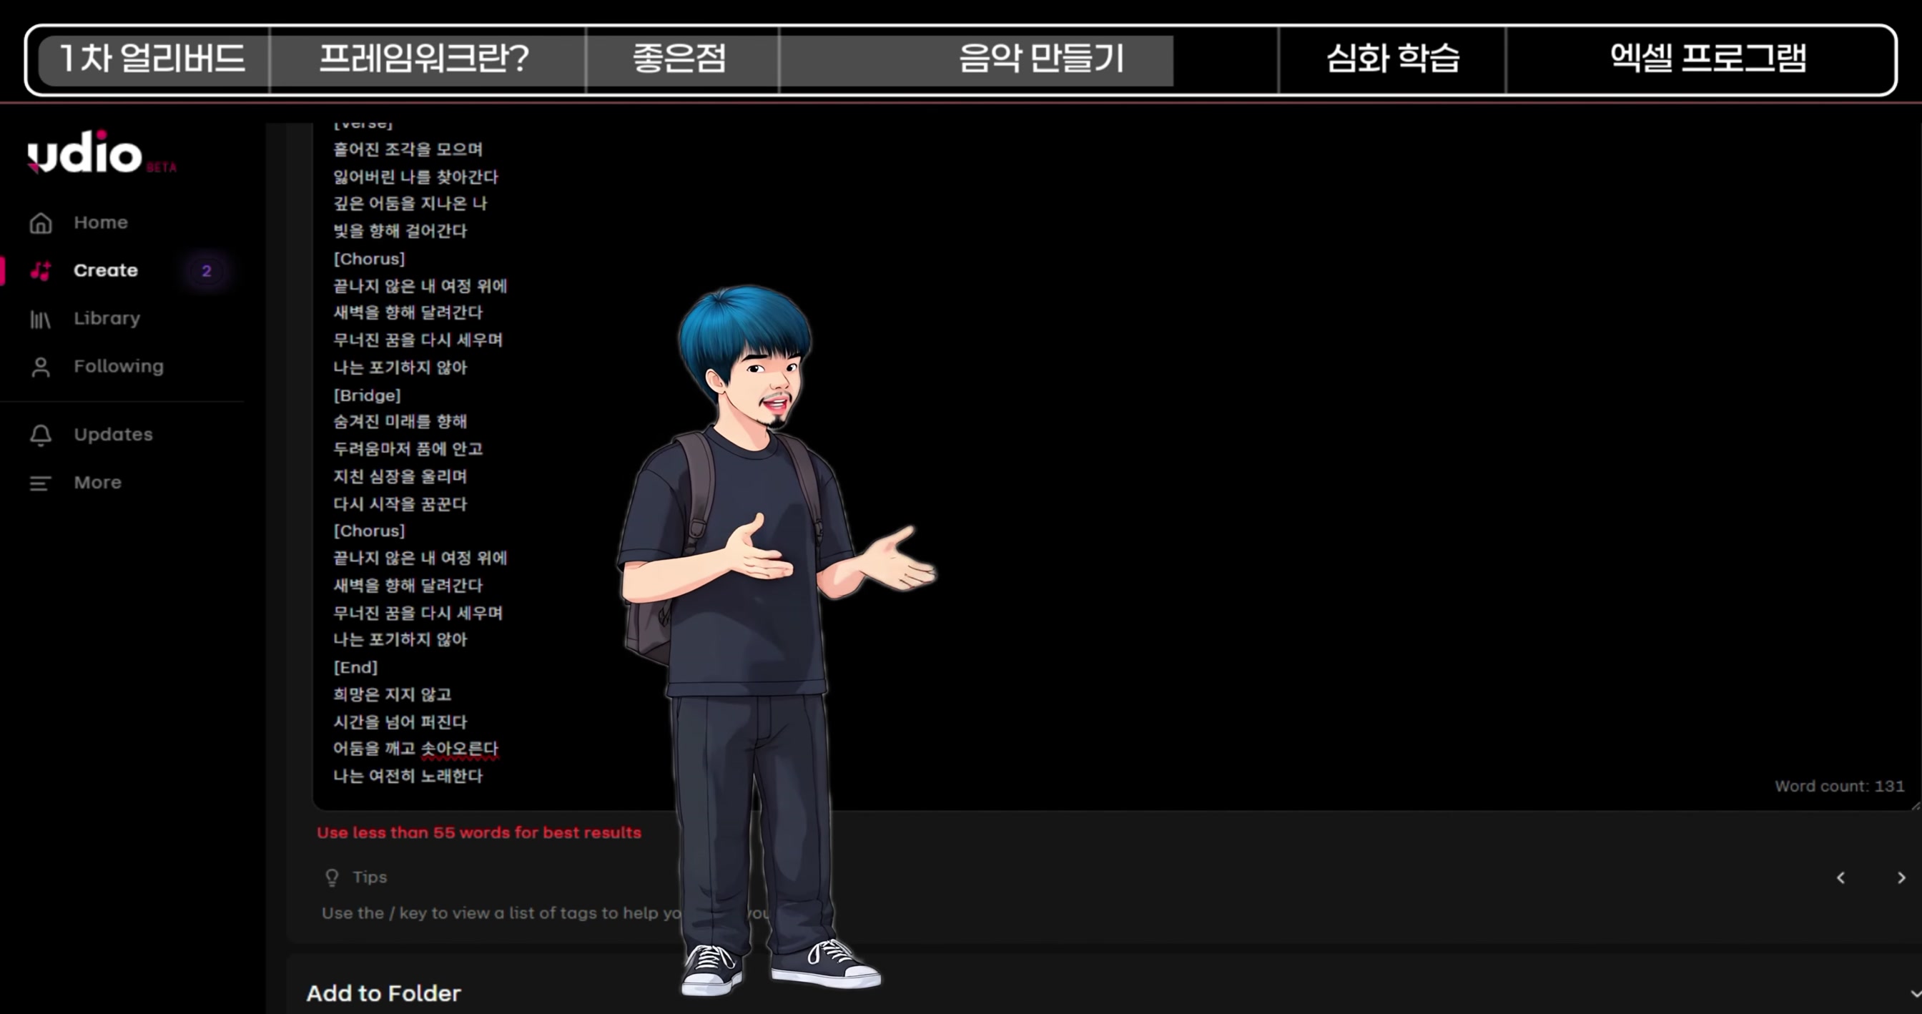
Task: Expand the Add to Folder section
Action: (x=1915, y=994)
